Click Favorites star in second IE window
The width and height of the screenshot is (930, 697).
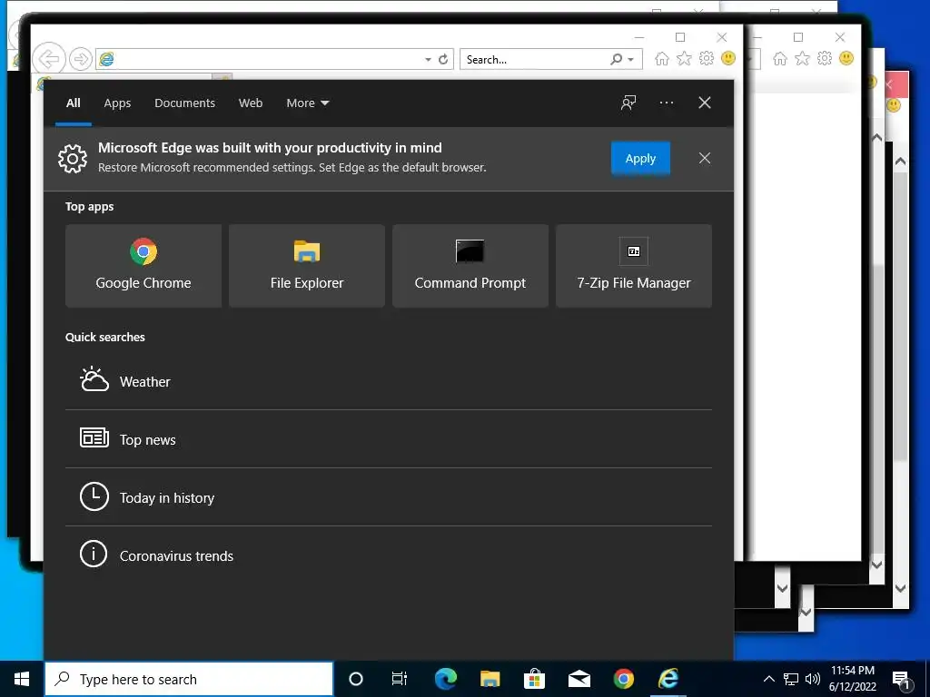click(802, 58)
